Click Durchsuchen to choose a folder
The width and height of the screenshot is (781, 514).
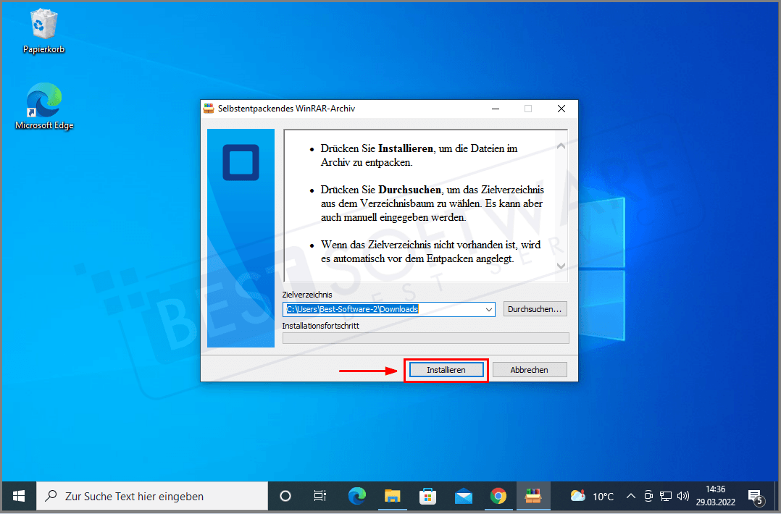535,309
